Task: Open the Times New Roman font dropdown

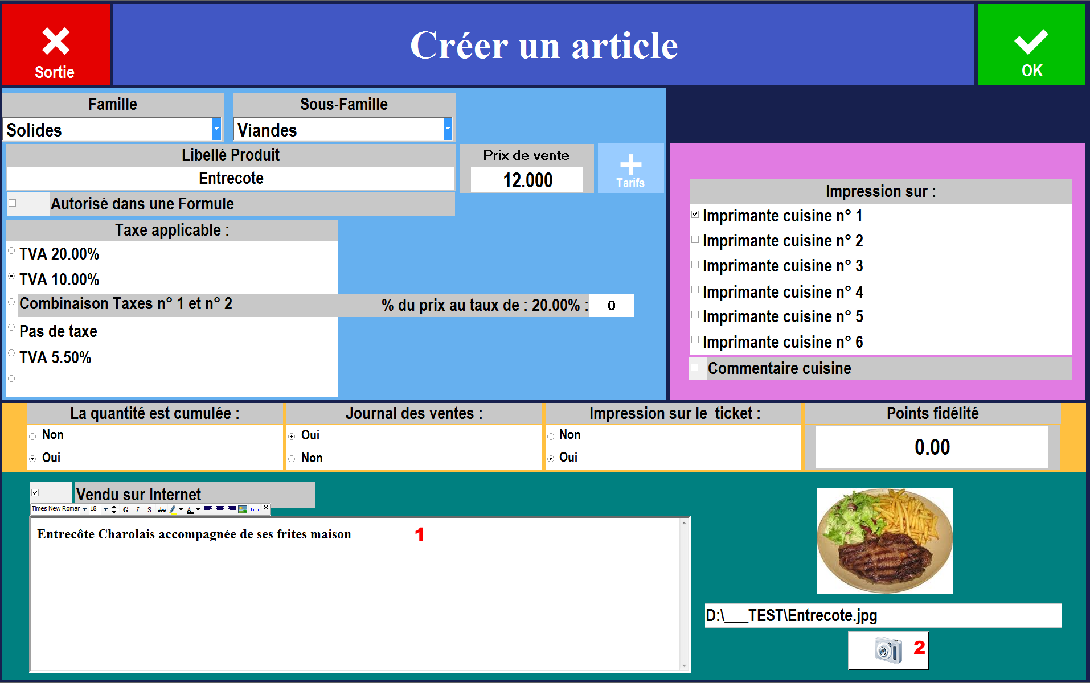Action: click(x=84, y=509)
